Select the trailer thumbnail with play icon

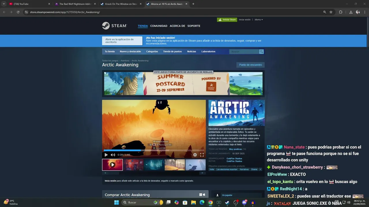tap(112, 165)
